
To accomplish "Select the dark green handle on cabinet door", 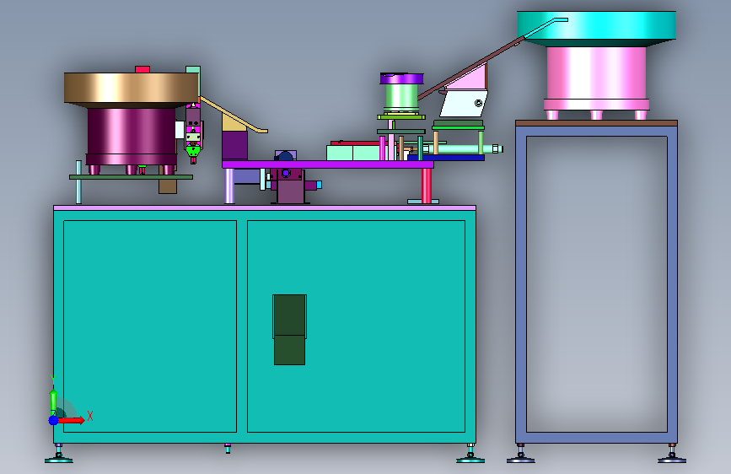I will [x=289, y=330].
